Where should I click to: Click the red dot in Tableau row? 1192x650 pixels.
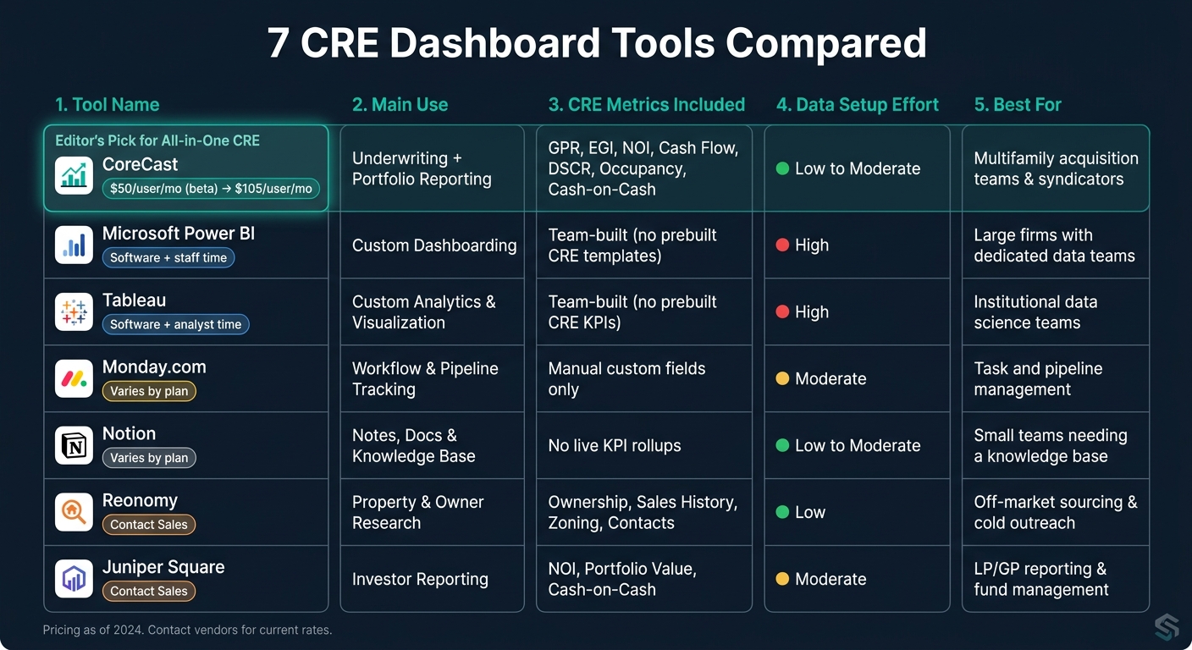pyautogui.click(x=782, y=312)
